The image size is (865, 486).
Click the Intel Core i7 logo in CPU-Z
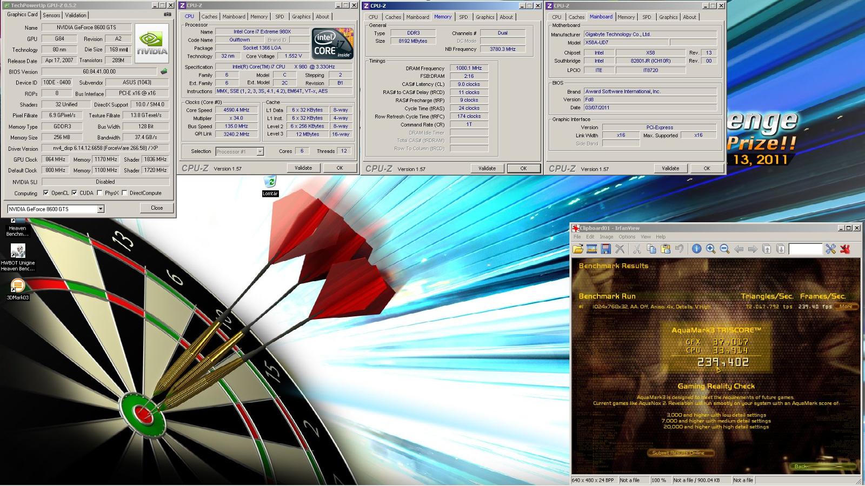click(x=332, y=43)
